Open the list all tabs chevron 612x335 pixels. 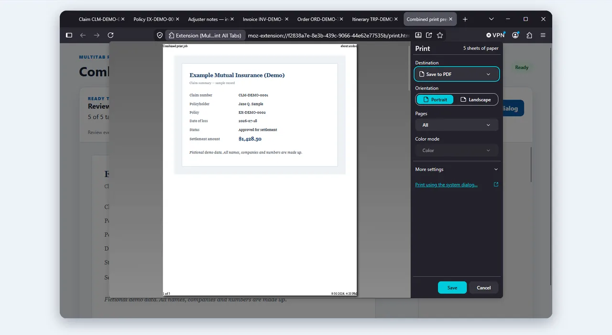click(x=492, y=19)
